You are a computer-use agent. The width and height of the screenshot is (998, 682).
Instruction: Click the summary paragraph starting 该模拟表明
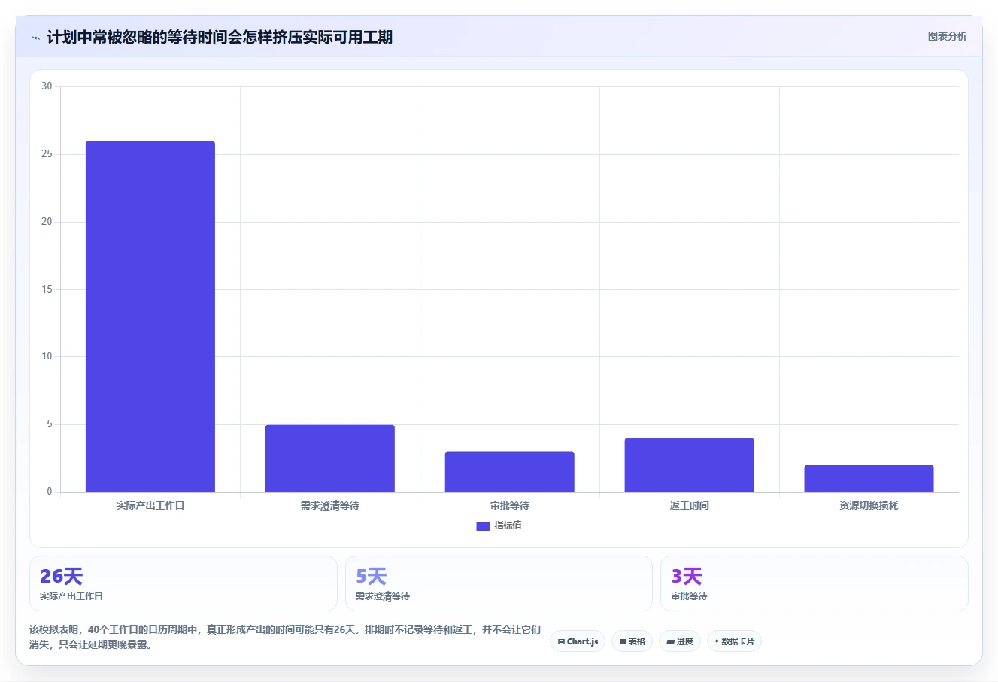point(285,637)
